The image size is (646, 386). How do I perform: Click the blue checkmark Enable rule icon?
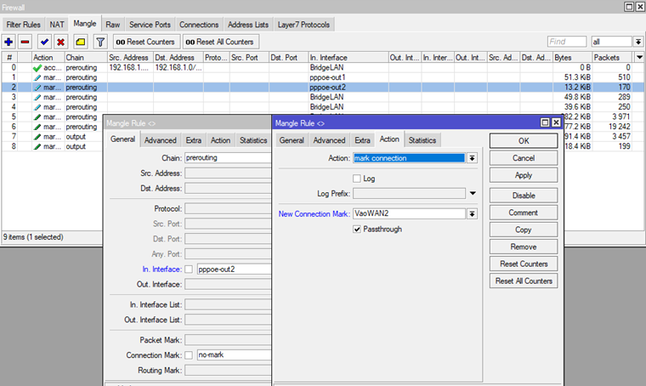44,42
